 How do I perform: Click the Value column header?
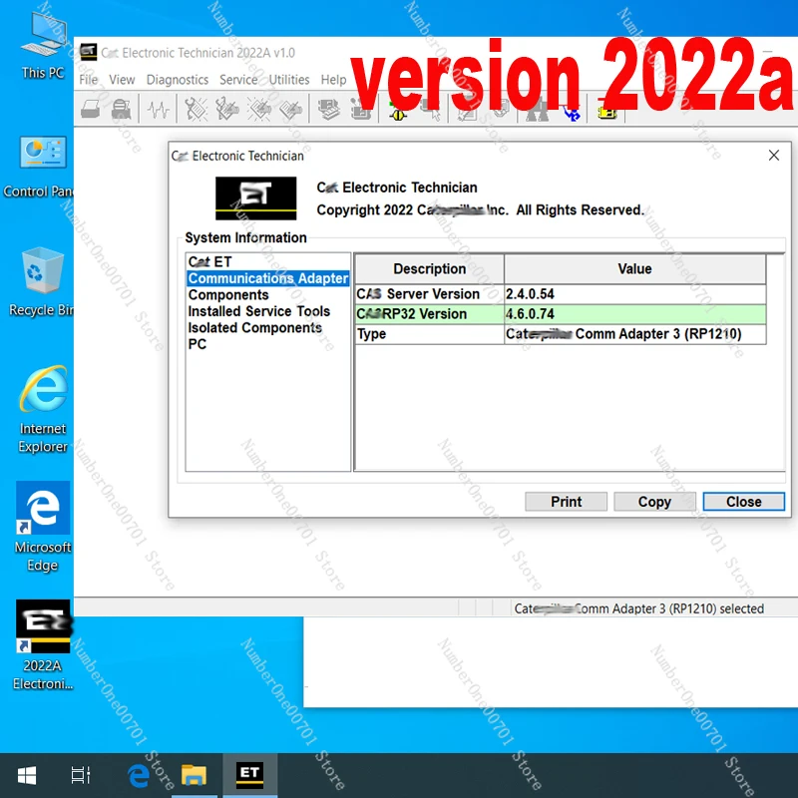coord(634,268)
